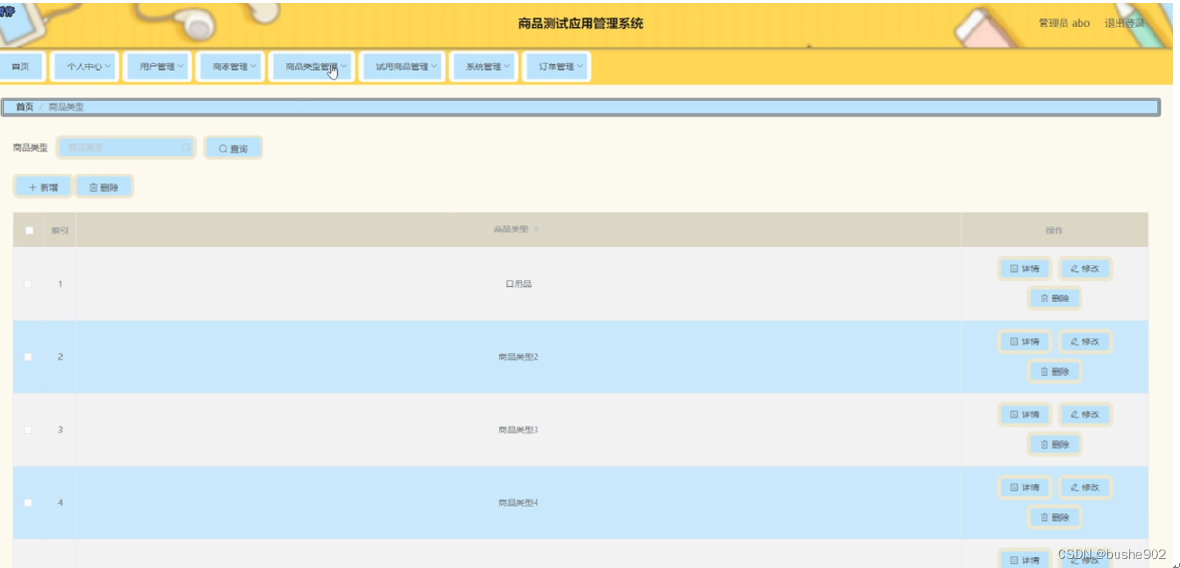Screen dimensions: 1180x568
Task: Expand the 商品类型管理 menu
Action: coord(312,66)
